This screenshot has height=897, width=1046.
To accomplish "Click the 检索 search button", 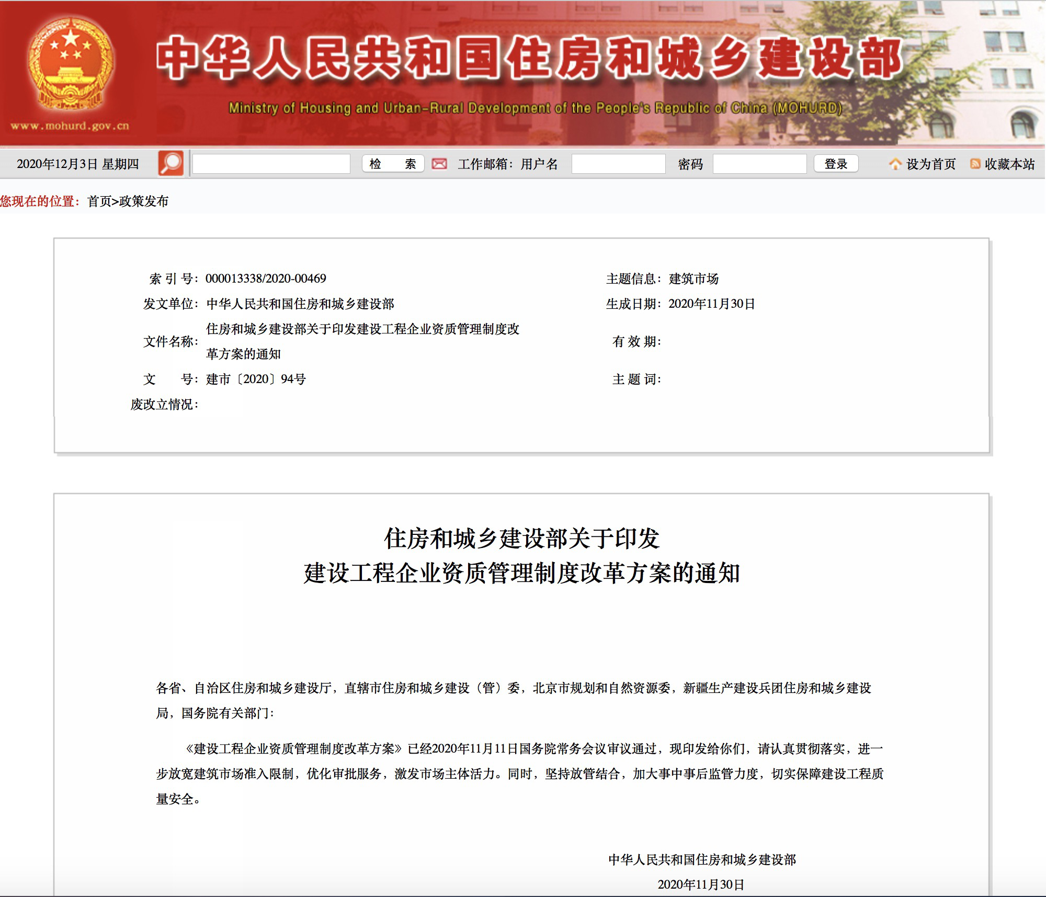I will coord(393,164).
